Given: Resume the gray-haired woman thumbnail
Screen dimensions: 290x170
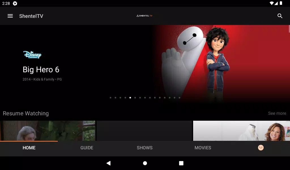Looking at the screenshot, I should point(48,131).
